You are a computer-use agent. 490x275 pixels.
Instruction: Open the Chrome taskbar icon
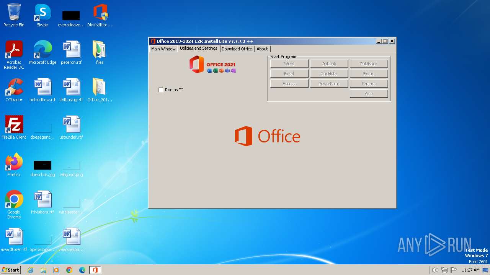[x=69, y=270]
